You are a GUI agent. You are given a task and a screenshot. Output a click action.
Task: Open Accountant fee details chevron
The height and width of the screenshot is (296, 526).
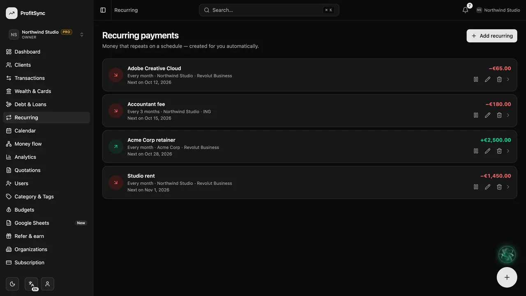[x=508, y=115]
